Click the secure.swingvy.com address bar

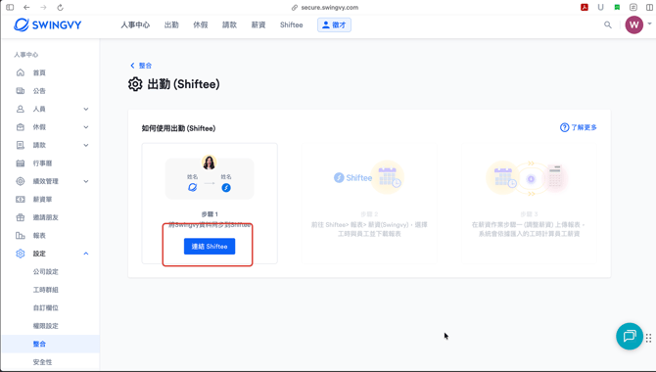click(x=325, y=8)
